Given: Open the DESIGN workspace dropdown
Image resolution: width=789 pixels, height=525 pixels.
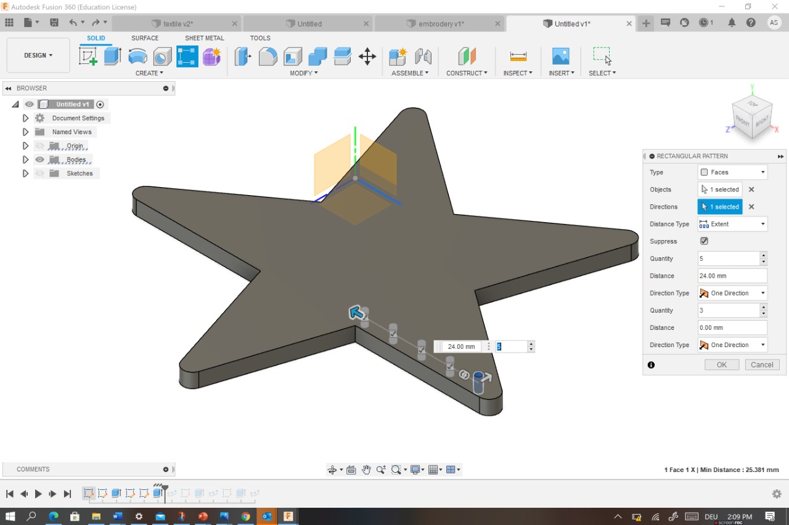Looking at the screenshot, I should click(38, 55).
